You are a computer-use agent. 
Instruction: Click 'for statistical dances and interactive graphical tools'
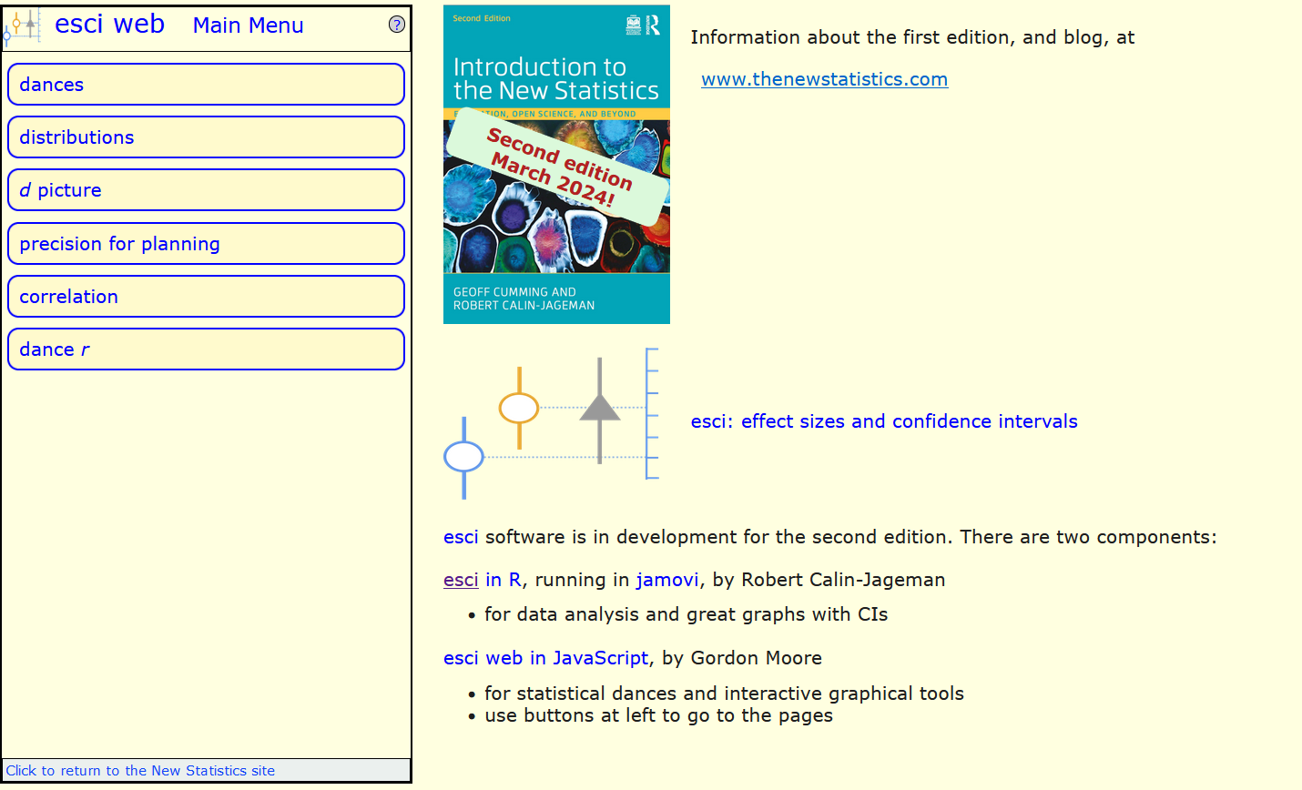(724, 694)
